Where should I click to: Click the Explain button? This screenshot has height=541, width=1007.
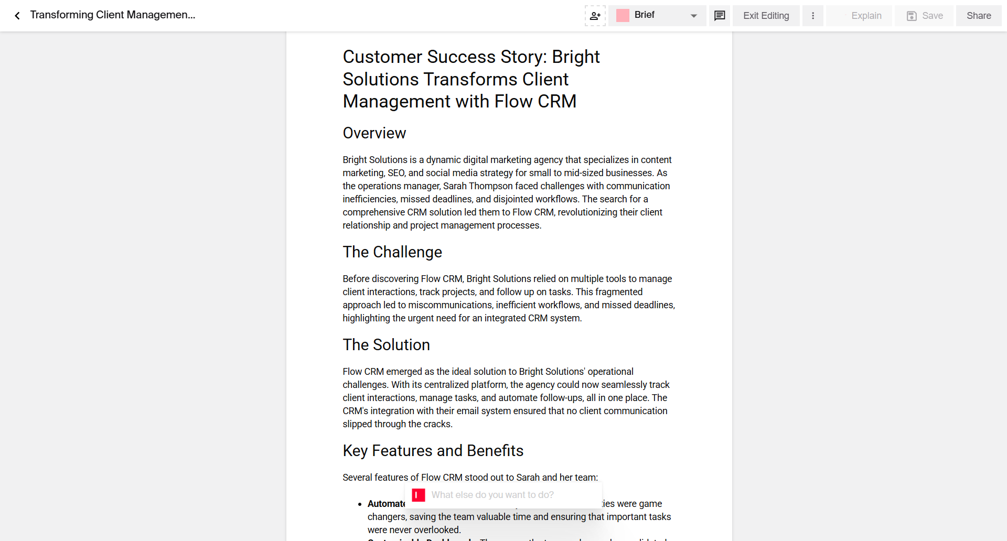pyautogui.click(x=865, y=16)
